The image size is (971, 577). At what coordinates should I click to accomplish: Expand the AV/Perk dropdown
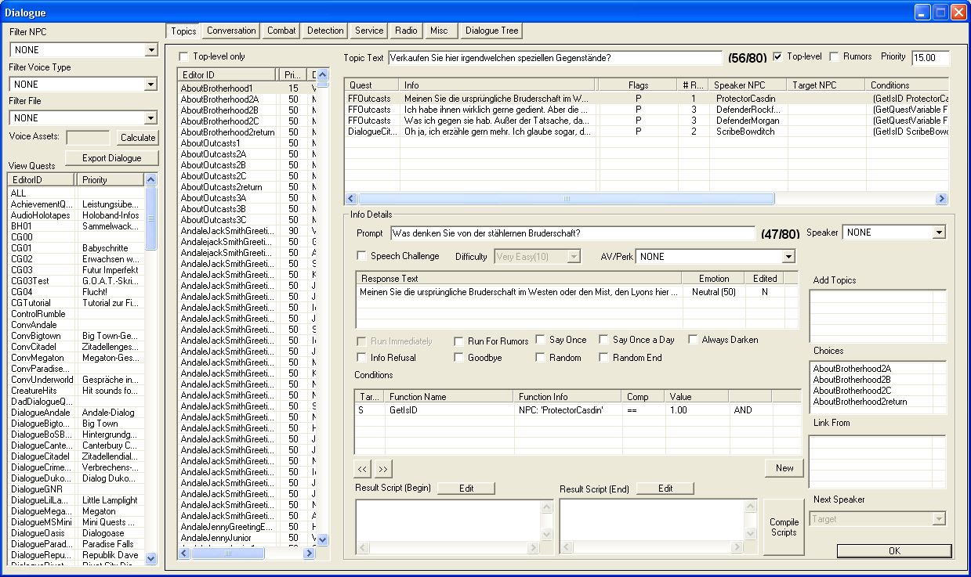click(x=788, y=256)
